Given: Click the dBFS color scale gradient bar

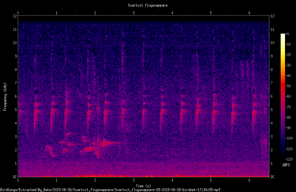Looking at the screenshot, I should tap(283, 96).
